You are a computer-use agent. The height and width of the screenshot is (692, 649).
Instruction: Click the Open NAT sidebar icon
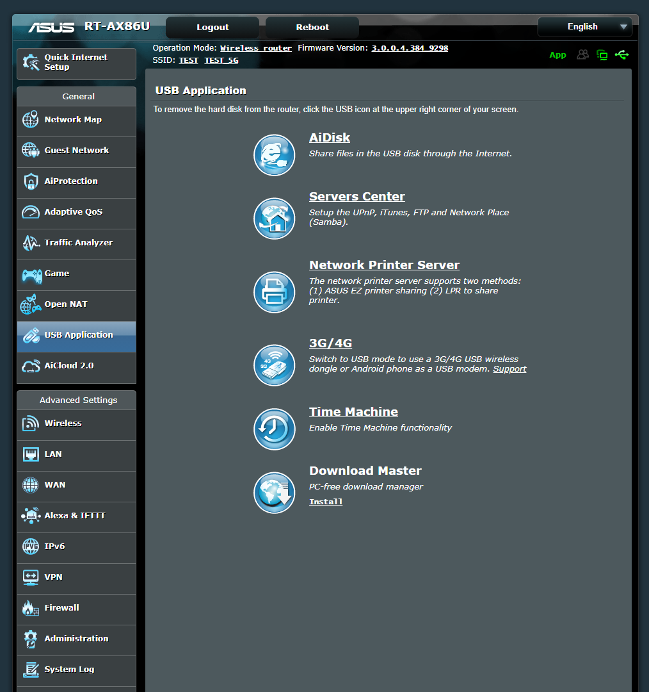[31, 304]
